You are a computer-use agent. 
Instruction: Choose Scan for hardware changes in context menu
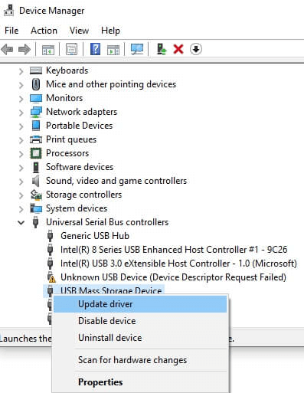click(x=140, y=360)
